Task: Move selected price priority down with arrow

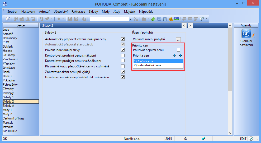Action: pyautogui.click(x=181, y=56)
